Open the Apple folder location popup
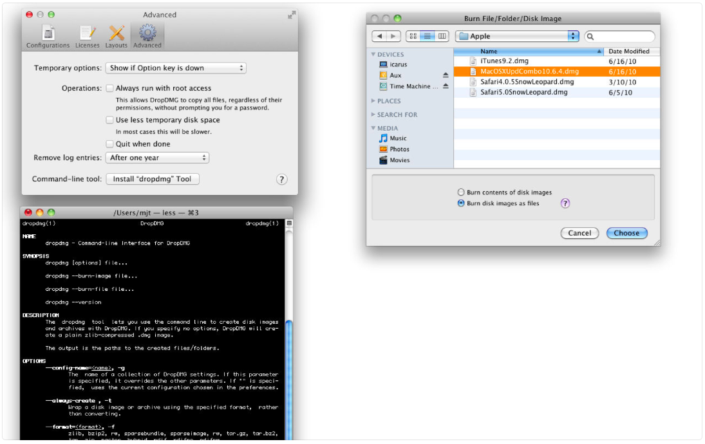705x444 pixels. pyautogui.click(x=517, y=36)
